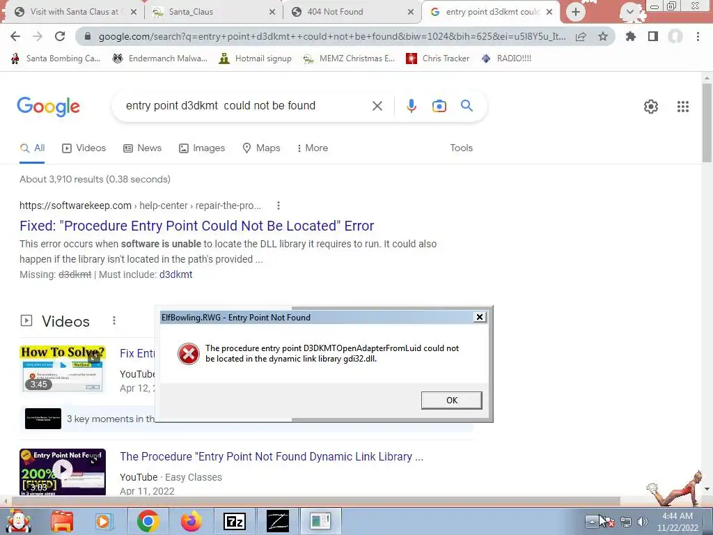Open the taskbar document window icon
713x535 pixels.
pos(320,521)
